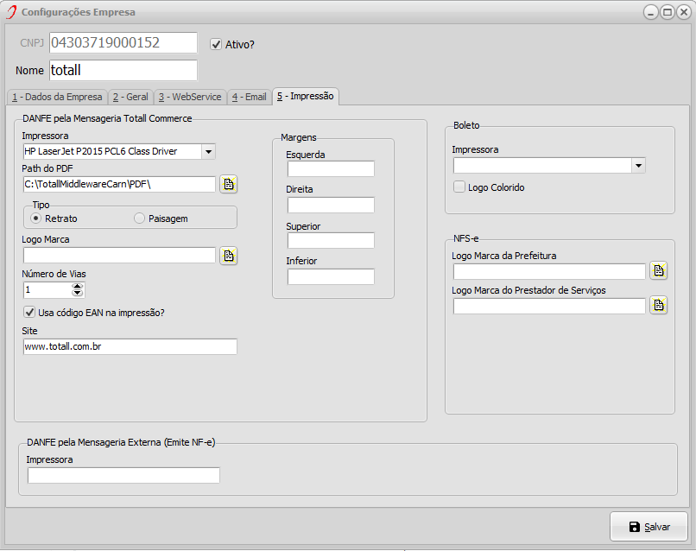Open the WebService tab
Image resolution: width=696 pixels, height=551 pixels.
point(190,97)
